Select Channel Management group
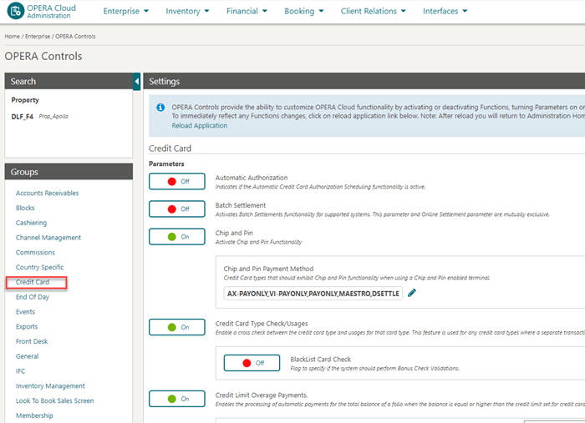585x423 pixels. 48,238
